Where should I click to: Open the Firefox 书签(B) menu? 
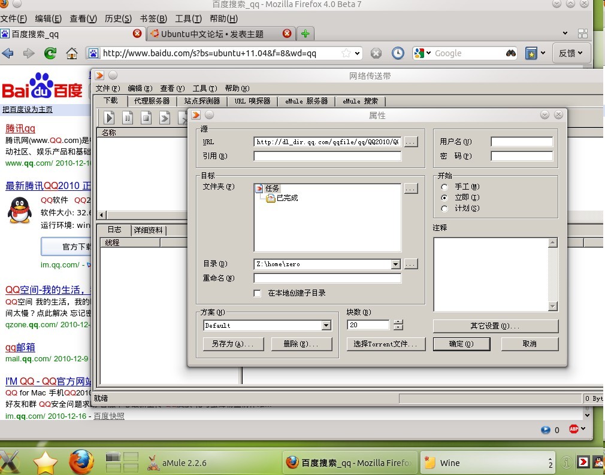[153, 19]
